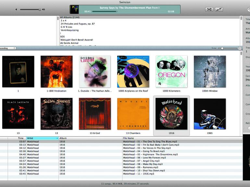This screenshot has height=187, width=250.
Task: Click the now playing album art thumbnail
Action: pos(74,9)
